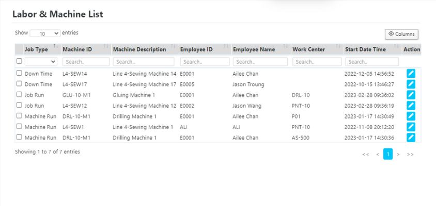The height and width of the screenshot is (206, 436).
Task: Jump to last page with >> control
Action: pyautogui.click(x=410, y=154)
